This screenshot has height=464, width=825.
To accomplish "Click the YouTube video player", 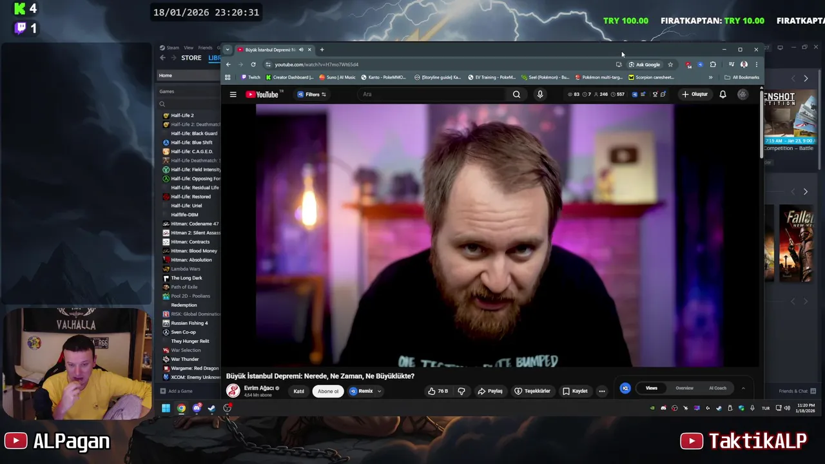I will [x=490, y=235].
